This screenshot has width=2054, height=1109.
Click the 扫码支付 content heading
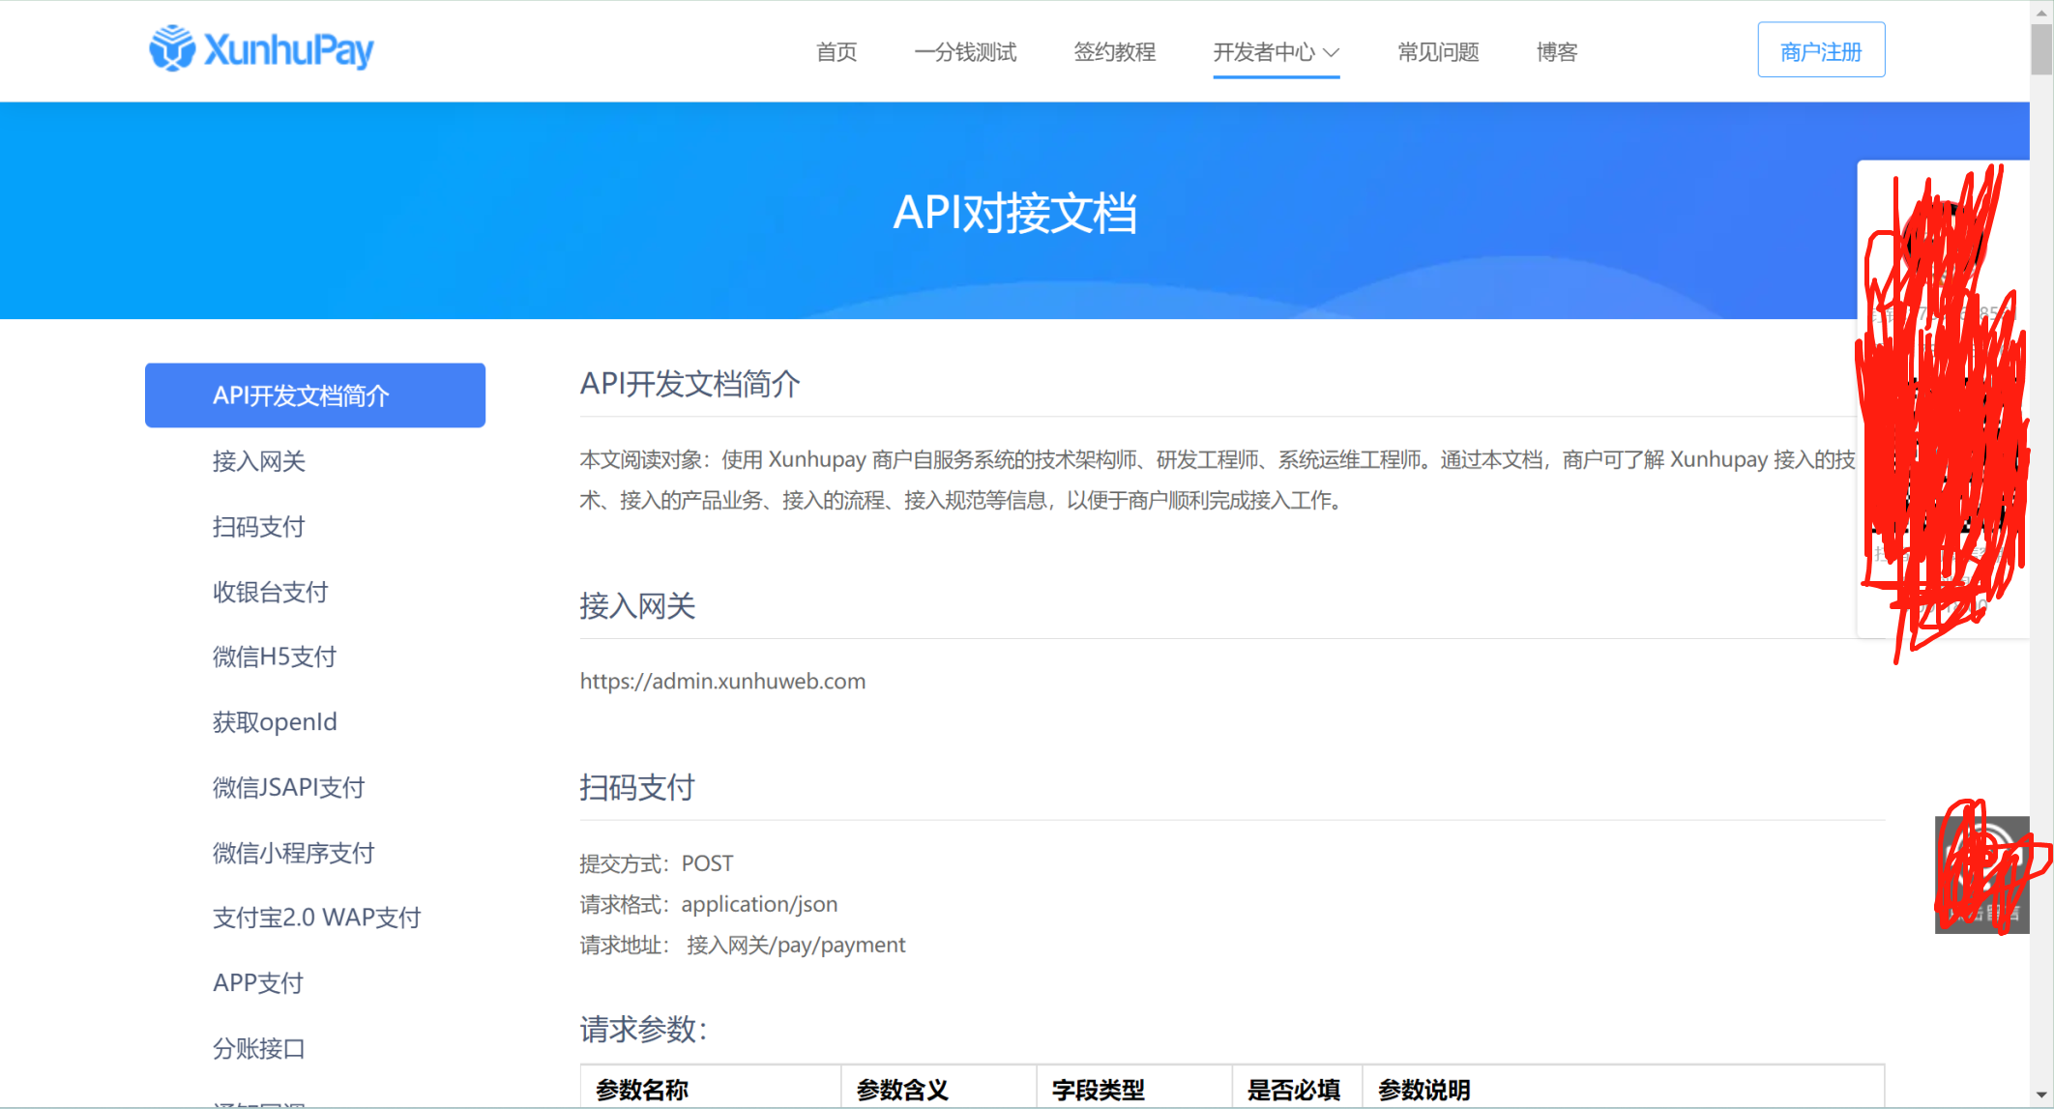click(x=637, y=787)
